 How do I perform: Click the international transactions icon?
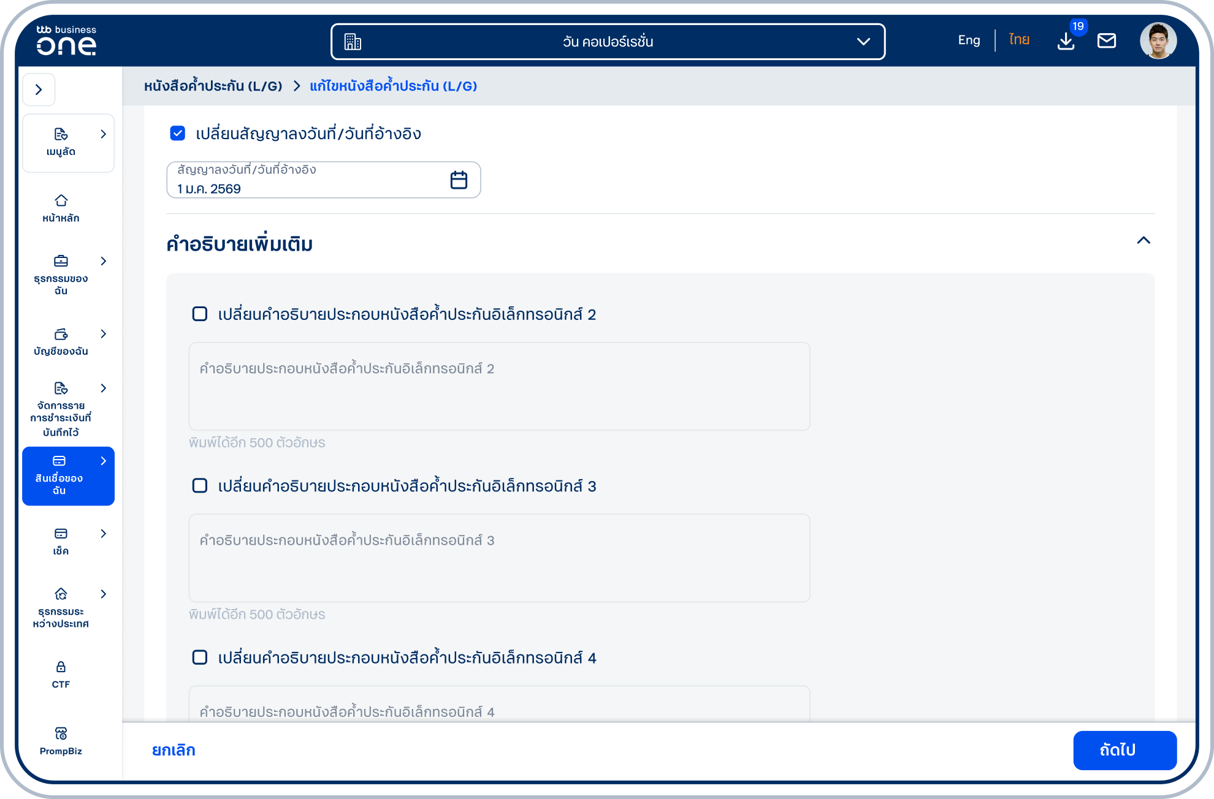(61, 594)
